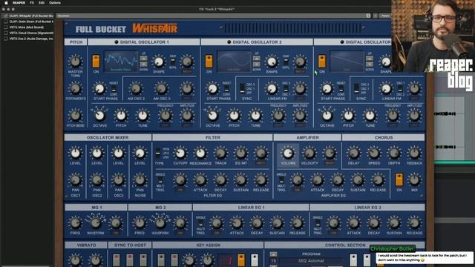Click the Full Bucket logo

coord(101,30)
